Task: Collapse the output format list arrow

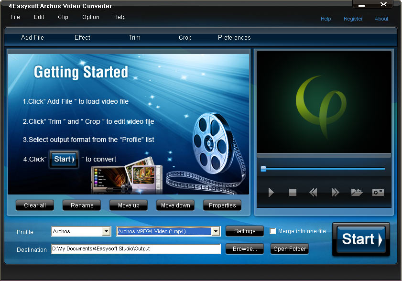Action: pos(216,231)
